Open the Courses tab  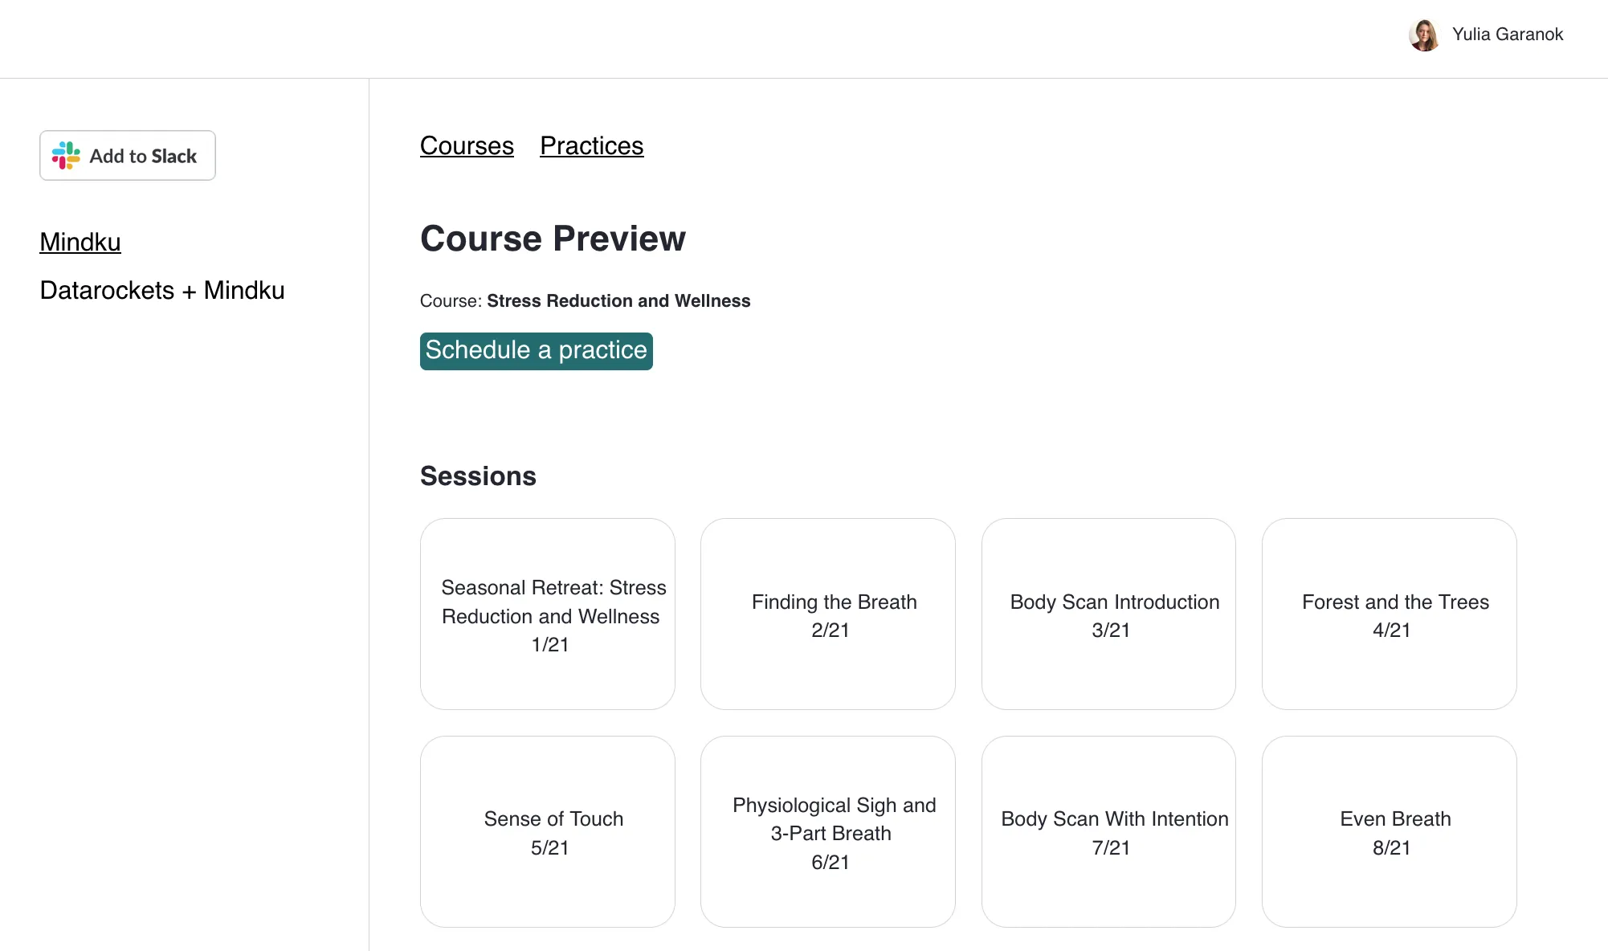tap(466, 145)
